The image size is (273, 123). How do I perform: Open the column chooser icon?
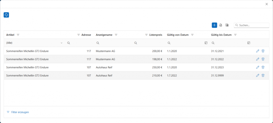point(227,25)
